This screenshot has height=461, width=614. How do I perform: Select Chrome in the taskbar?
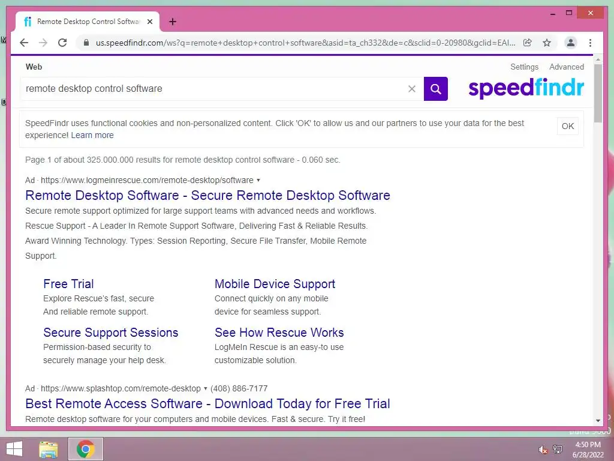(x=85, y=449)
